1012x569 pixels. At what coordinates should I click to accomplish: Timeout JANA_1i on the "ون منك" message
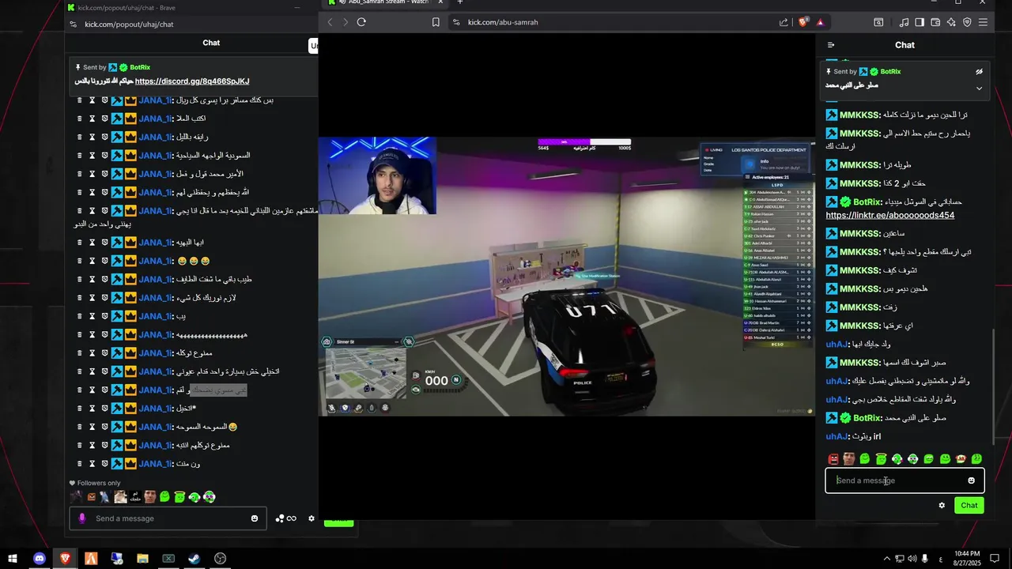[x=92, y=464]
